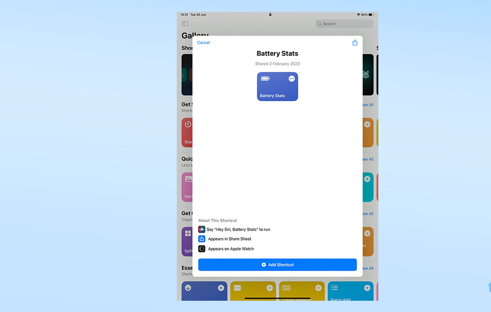Click "Appears in Share Sheet" text
The width and height of the screenshot is (491, 312).
[x=230, y=239]
